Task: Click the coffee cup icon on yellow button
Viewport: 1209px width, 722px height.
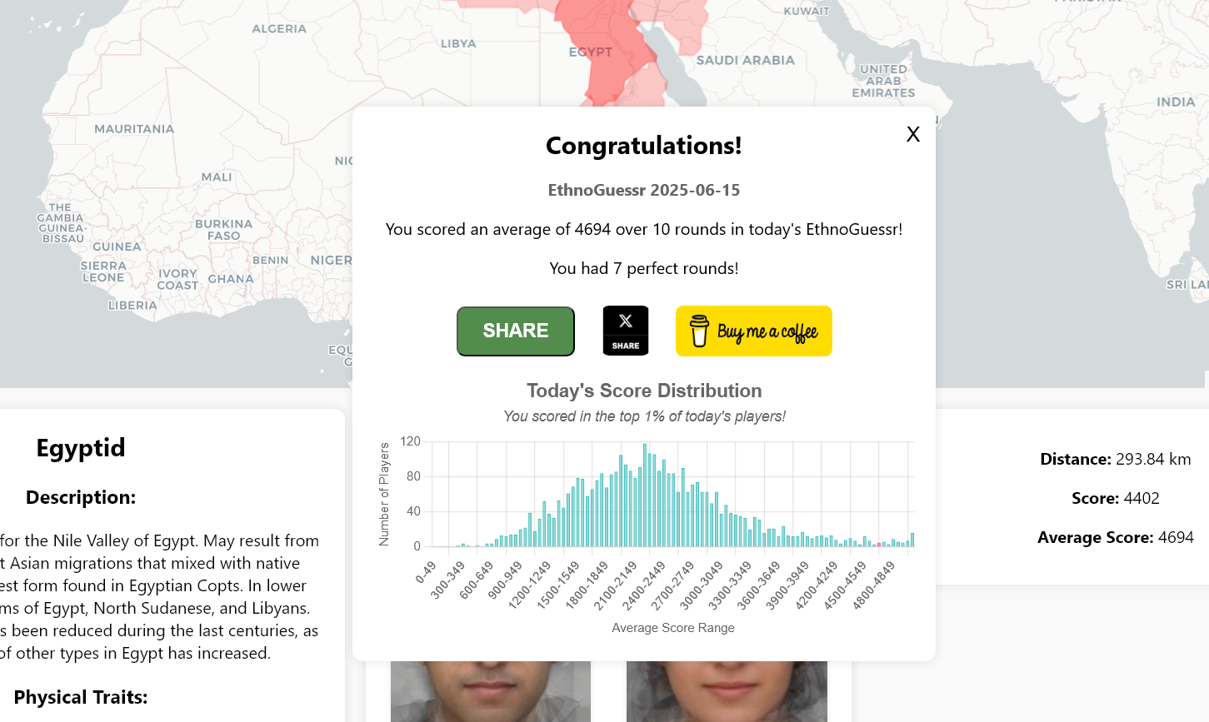Action: click(700, 331)
